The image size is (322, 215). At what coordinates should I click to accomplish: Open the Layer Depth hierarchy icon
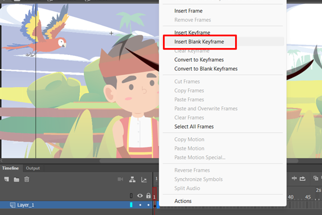tap(132, 180)
